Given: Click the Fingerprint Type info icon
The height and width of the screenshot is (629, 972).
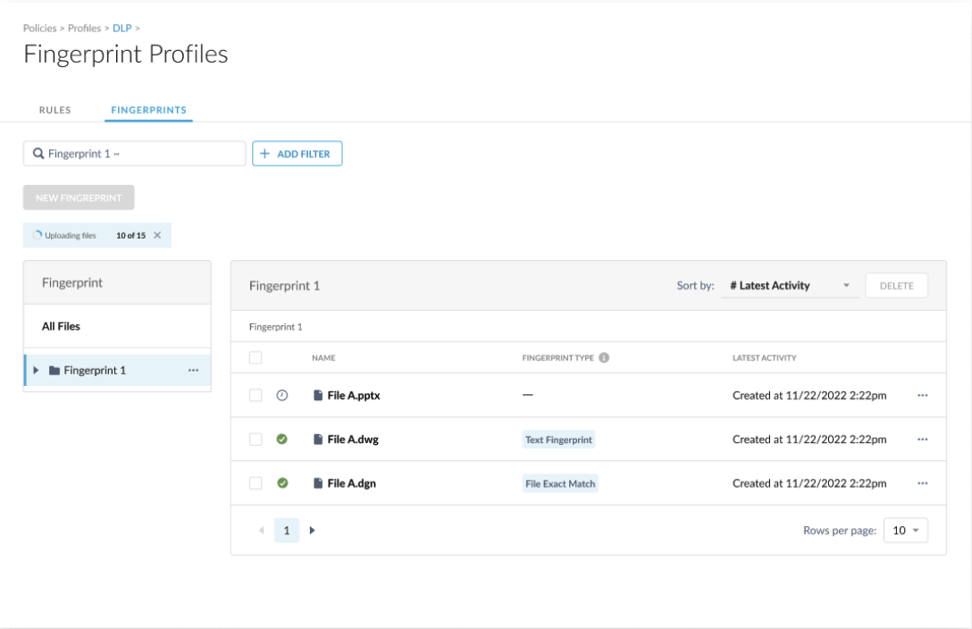Looking at the screenshot, I should tap(604, 358).
